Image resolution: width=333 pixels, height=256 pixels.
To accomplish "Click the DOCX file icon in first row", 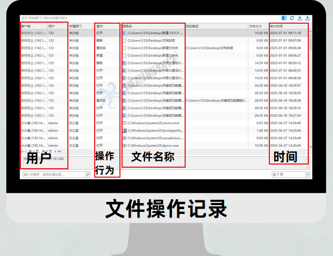I will tap(124, 33).
